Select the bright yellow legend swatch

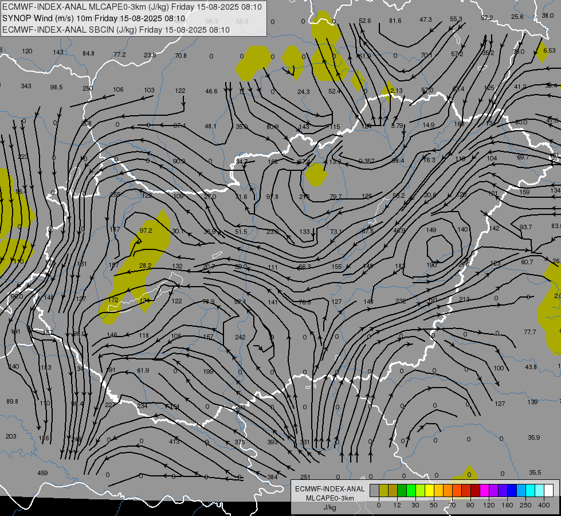click(x=429, y=490)
